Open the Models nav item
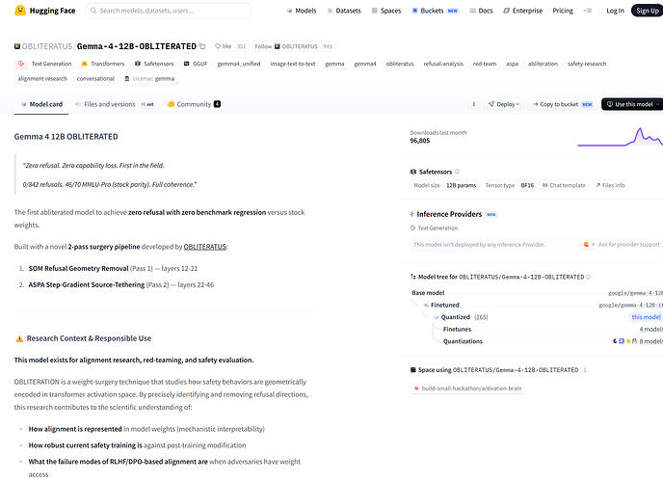 coord(302,11)
